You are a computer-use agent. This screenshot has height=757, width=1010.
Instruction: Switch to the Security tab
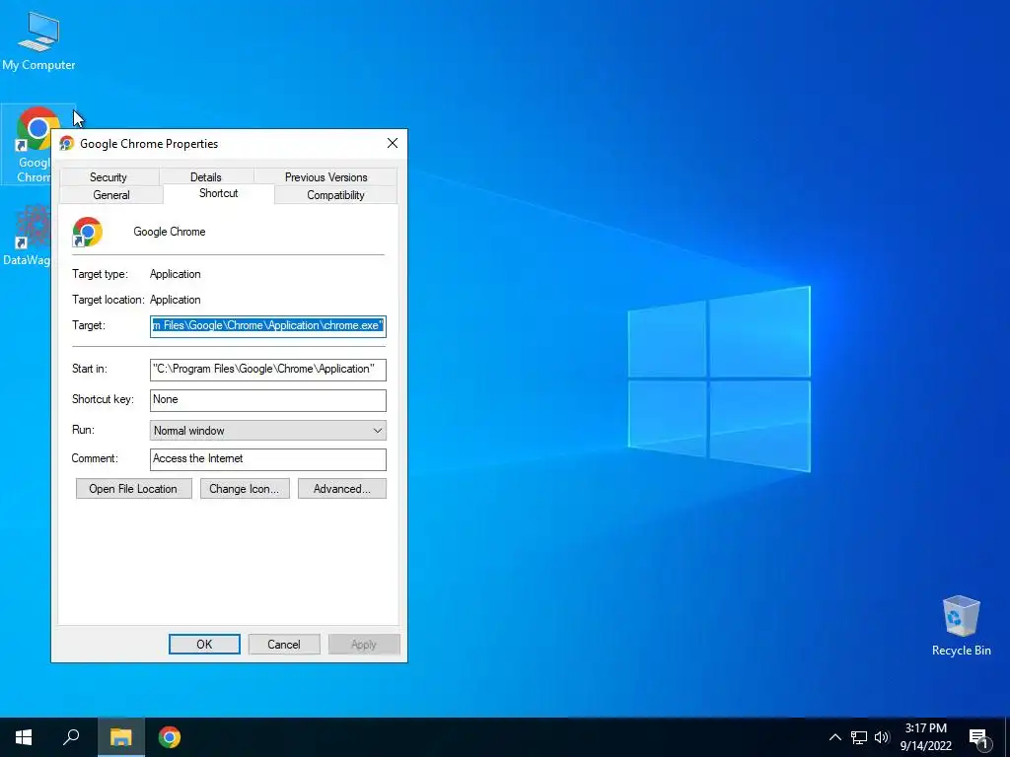click(x=108, y=177)
